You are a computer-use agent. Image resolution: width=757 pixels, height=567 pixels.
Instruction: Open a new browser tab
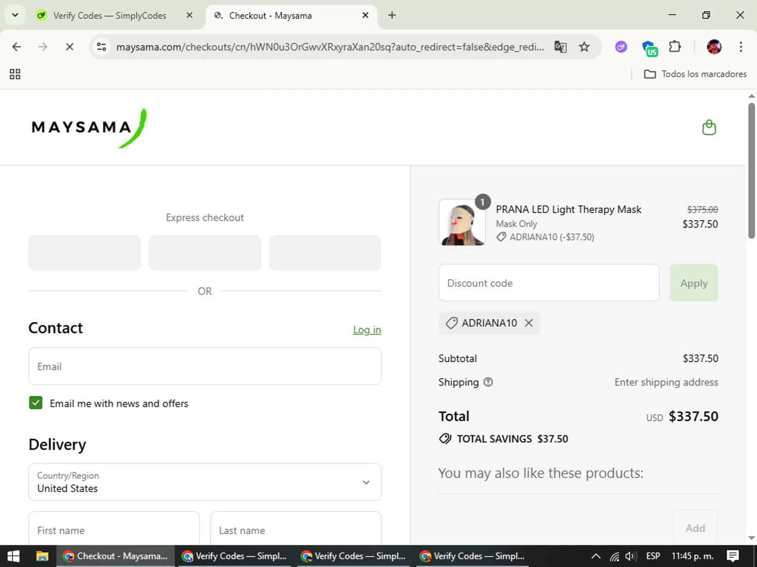tap(392, 15)
